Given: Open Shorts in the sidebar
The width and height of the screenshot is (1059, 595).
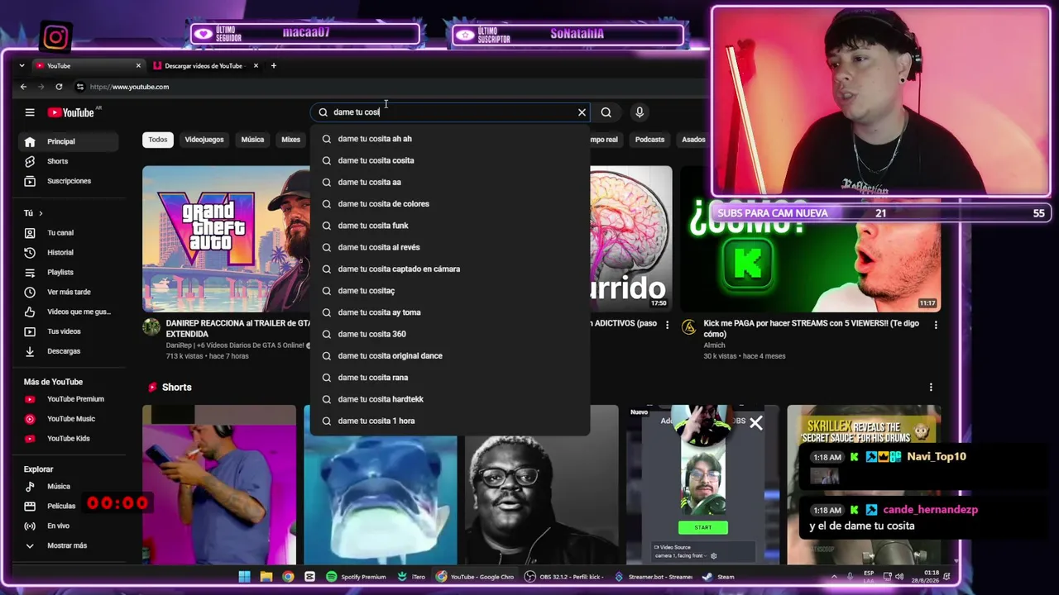Looking at the screenshot, I should (68, 161).
